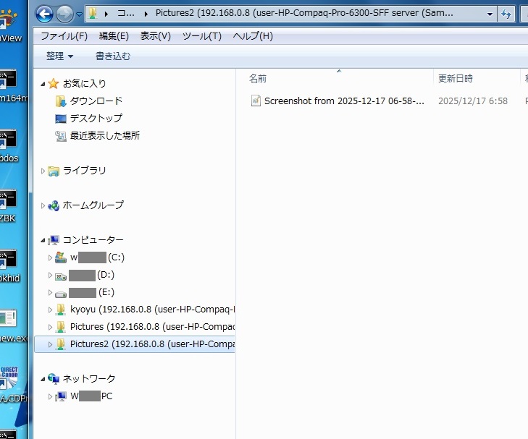Click the Forward navigation arrow button

click(64, 14)
